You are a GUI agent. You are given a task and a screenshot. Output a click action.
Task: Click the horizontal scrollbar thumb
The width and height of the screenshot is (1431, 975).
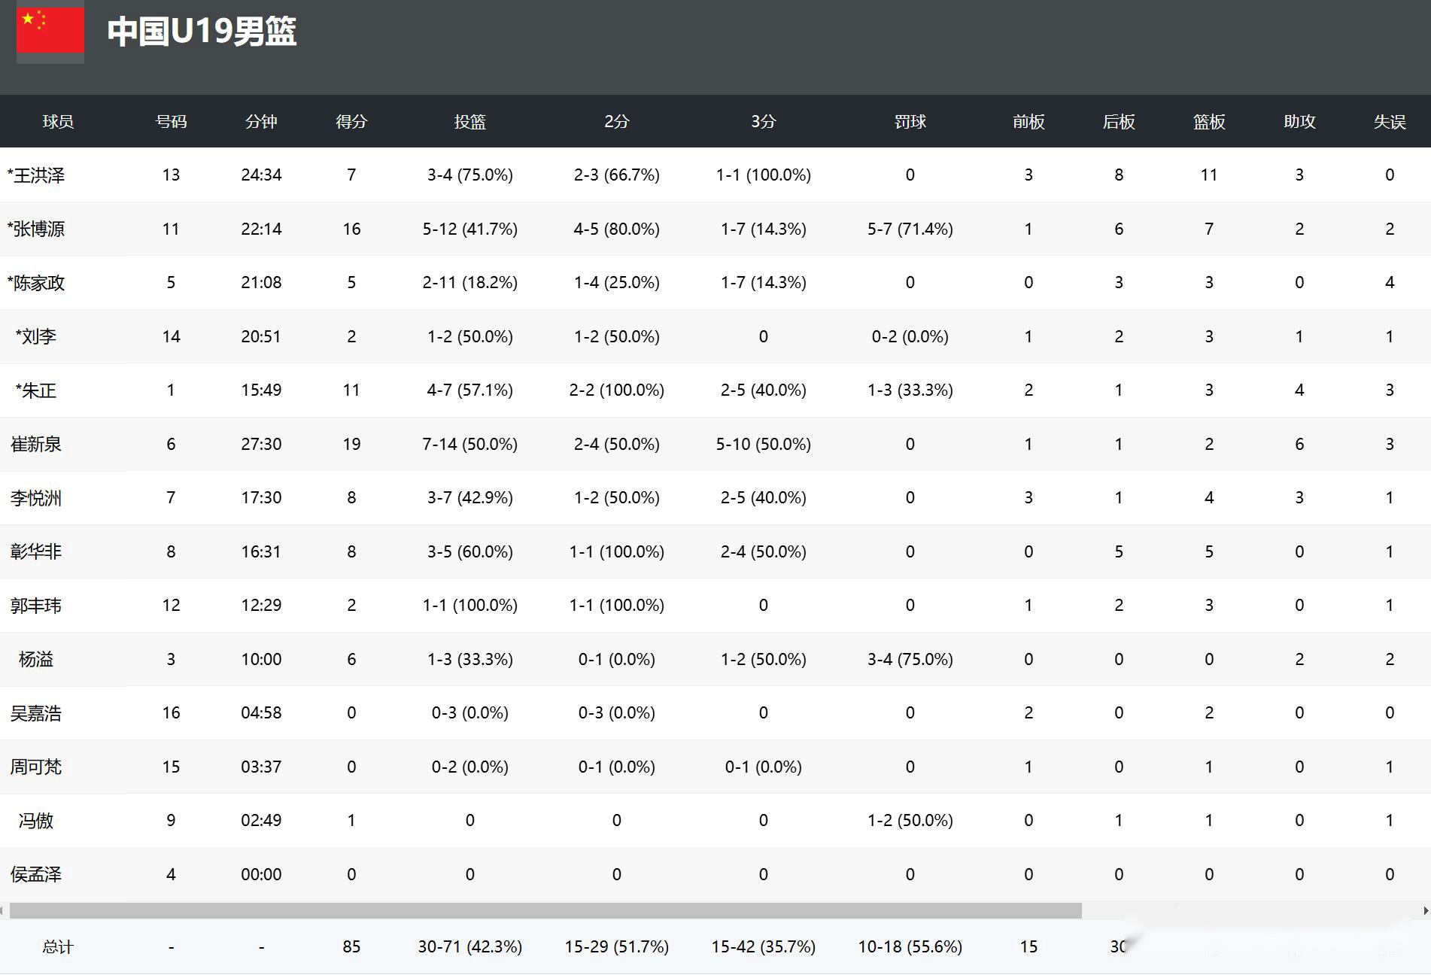tap(545, 910)
